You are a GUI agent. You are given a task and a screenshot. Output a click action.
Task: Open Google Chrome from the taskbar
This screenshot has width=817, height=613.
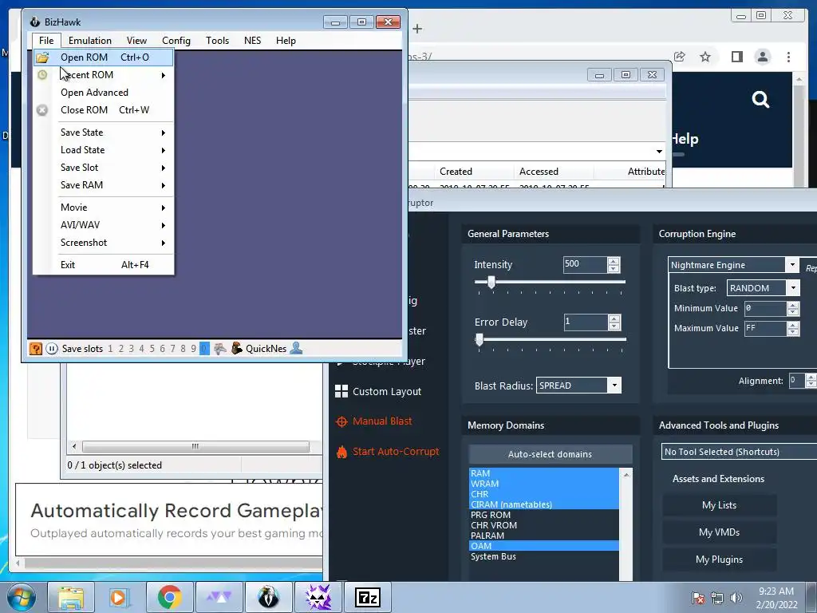[169, 597]
